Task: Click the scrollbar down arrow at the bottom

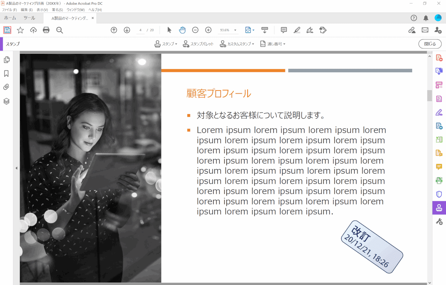Action: [430, 282]
